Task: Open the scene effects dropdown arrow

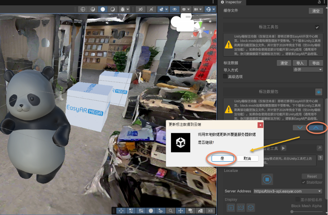Action: (166, 9)
